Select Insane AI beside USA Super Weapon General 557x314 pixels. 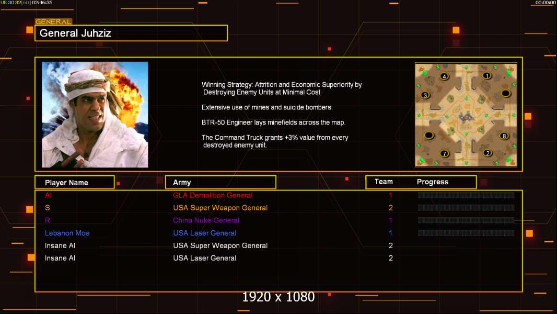pyautogui.click(x=60, y=246)
